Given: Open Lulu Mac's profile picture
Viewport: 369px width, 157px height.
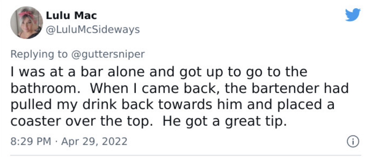Looking at the screenshot, I should pyautogui.click(x=27, y=23).
